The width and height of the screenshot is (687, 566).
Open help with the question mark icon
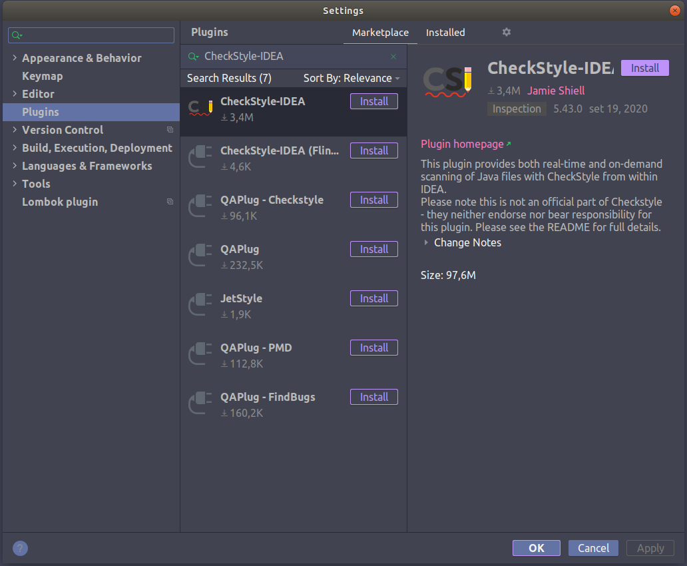point(20,548)
